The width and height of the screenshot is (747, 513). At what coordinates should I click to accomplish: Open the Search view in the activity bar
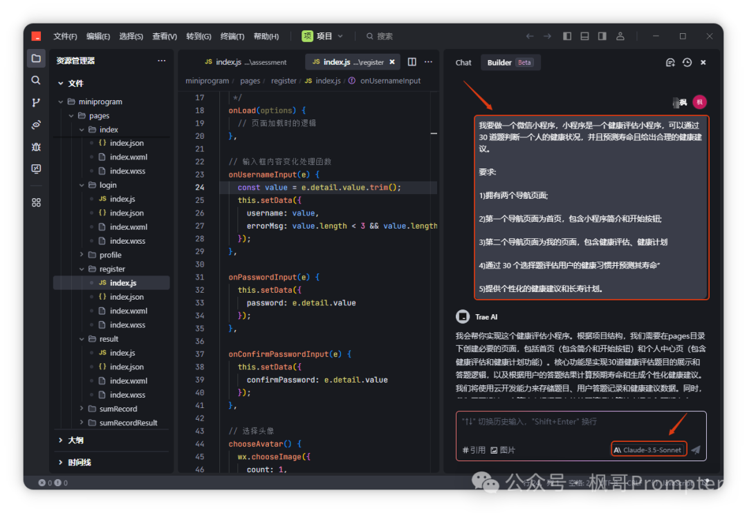point(36,80)
